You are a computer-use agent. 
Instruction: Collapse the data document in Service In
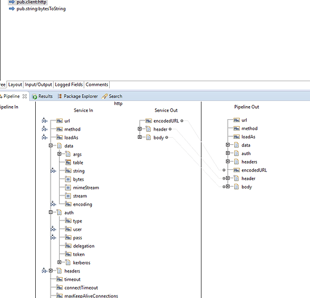51,145
